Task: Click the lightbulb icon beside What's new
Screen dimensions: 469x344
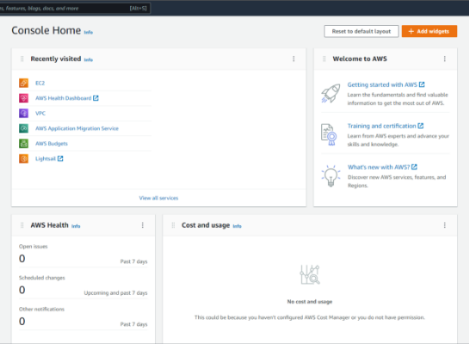Action: point(330,175)
